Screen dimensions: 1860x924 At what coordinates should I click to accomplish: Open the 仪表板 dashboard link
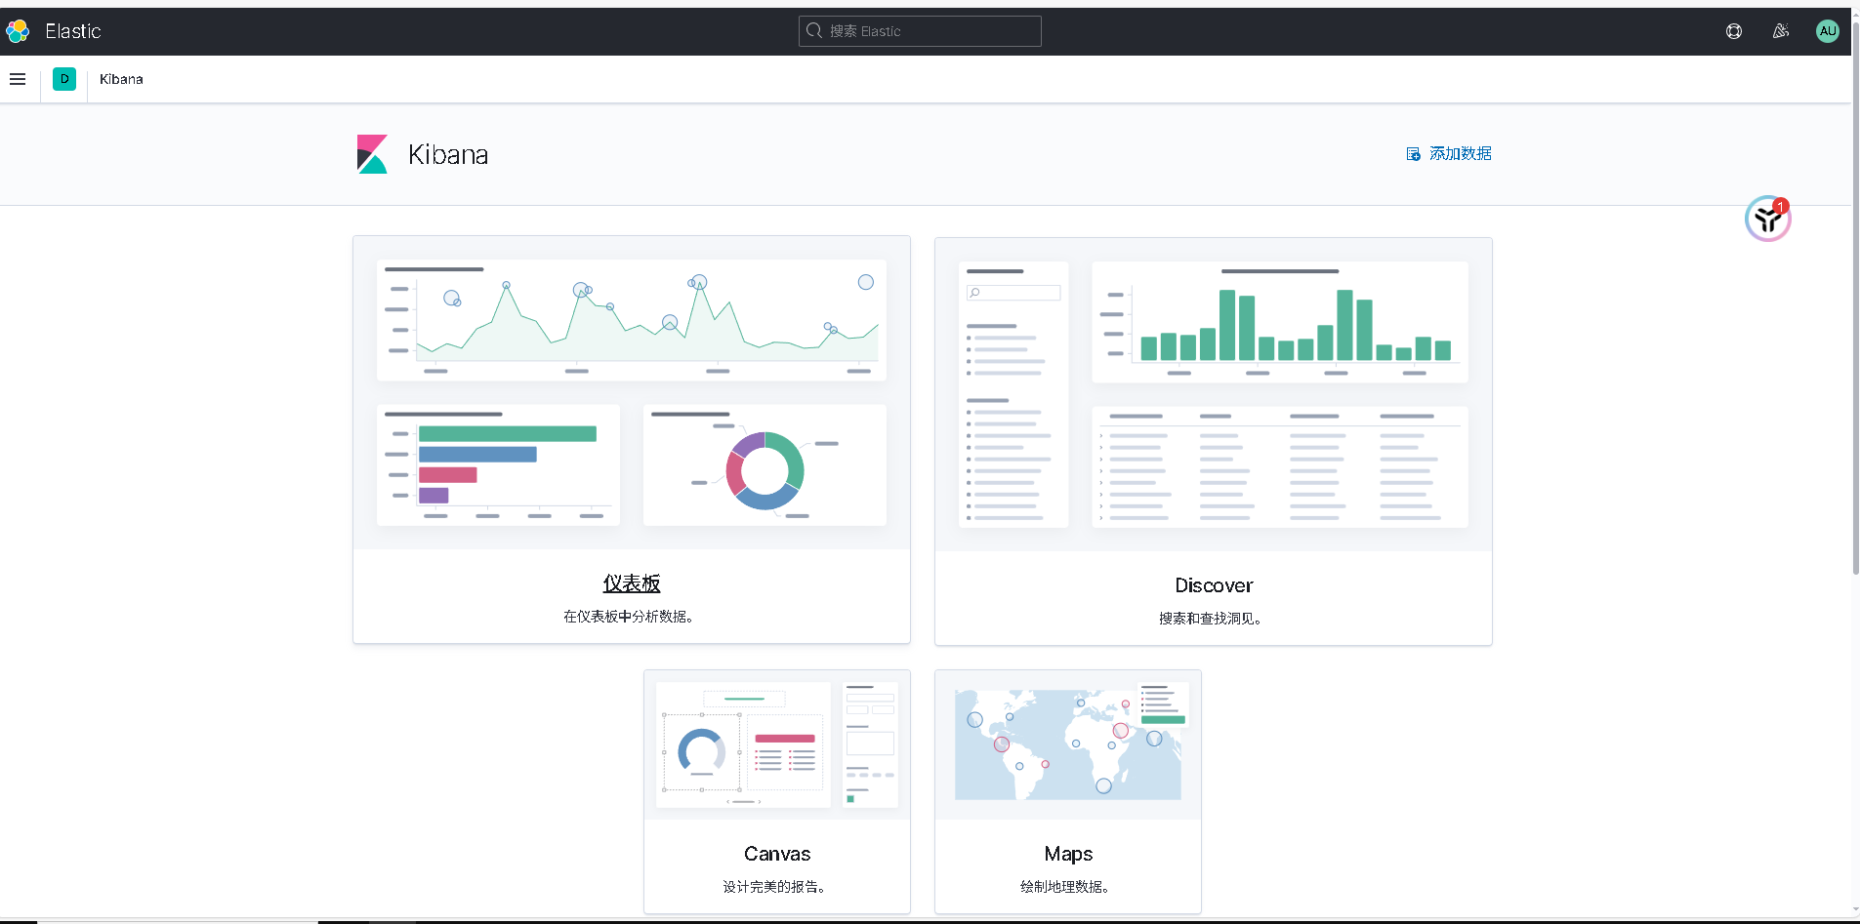[x=631, y=583]
